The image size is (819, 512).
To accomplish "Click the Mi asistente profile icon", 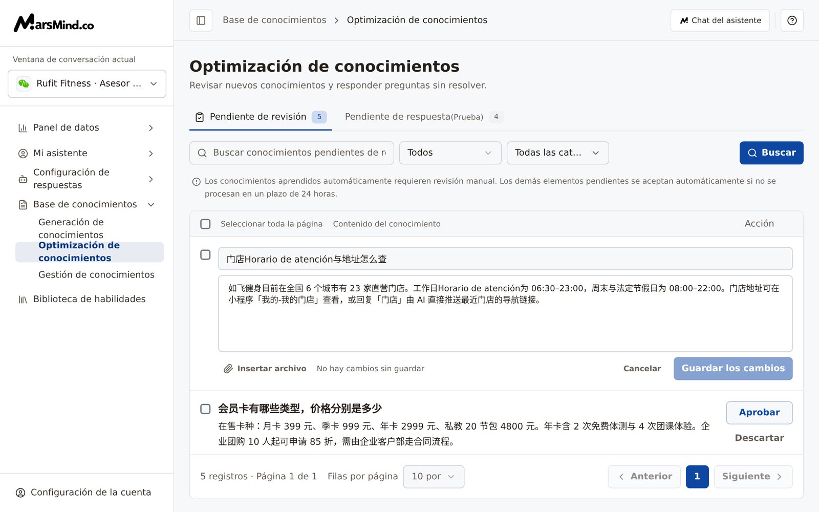I will (x=23, y=154).
